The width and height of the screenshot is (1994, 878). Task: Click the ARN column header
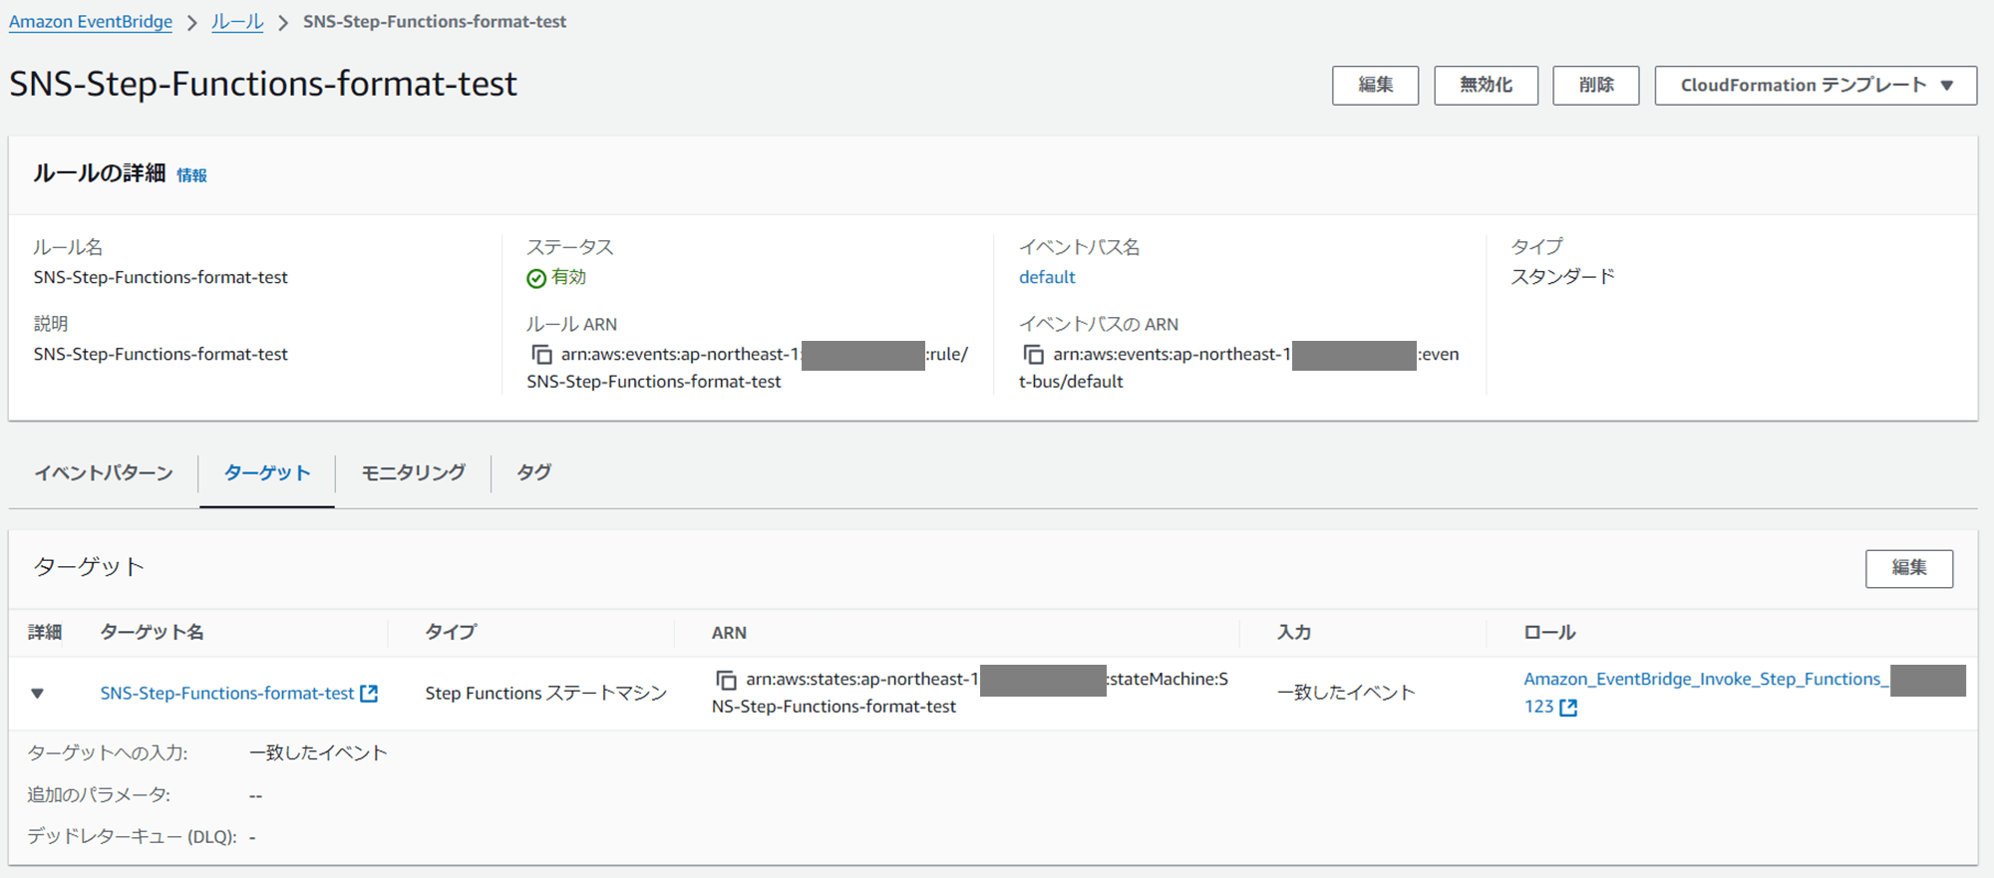pos(729,633)
